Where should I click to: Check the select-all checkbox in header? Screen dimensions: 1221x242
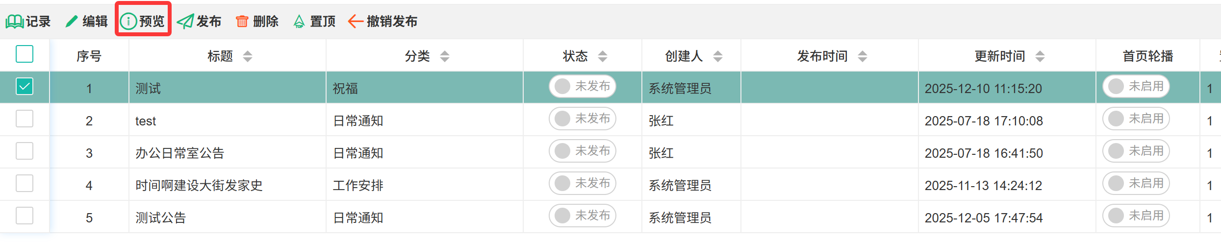[25, 54]
